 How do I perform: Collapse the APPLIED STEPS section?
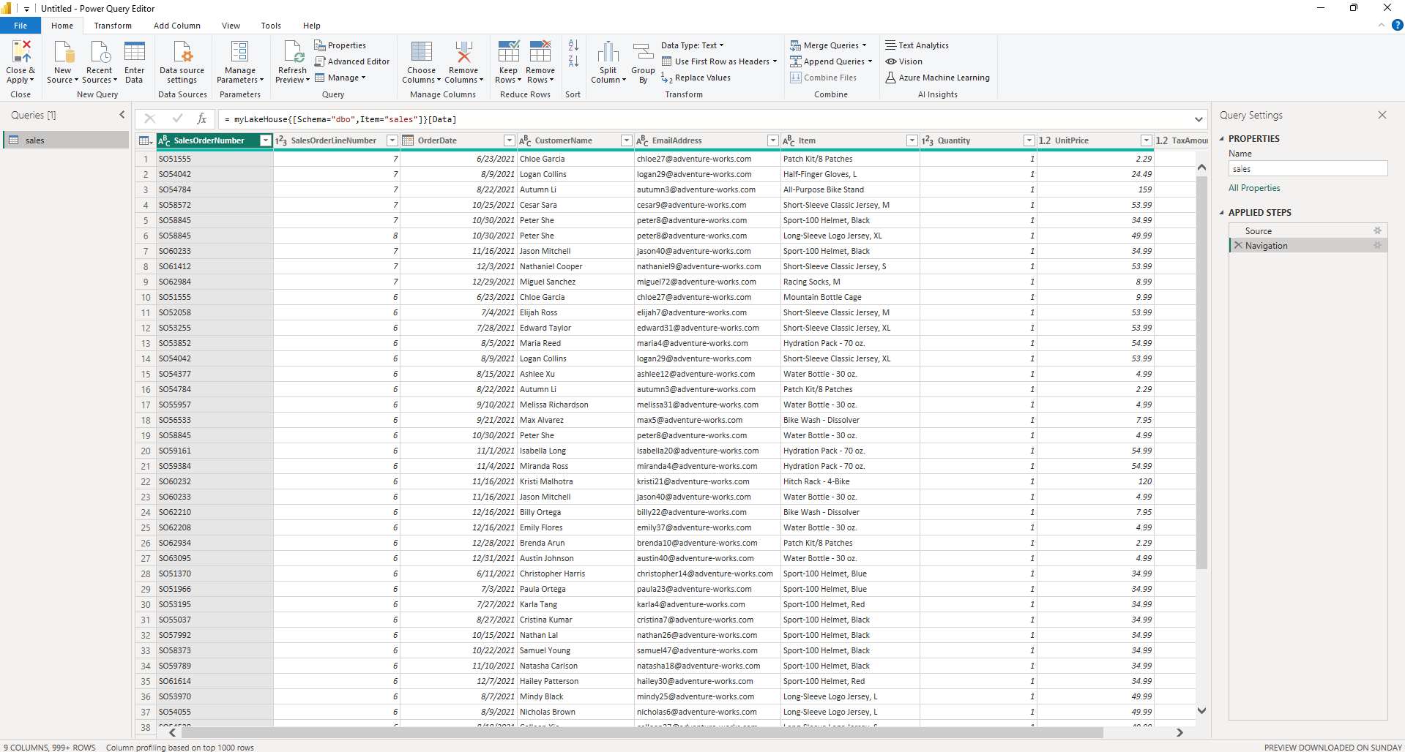coord(1222,212)
